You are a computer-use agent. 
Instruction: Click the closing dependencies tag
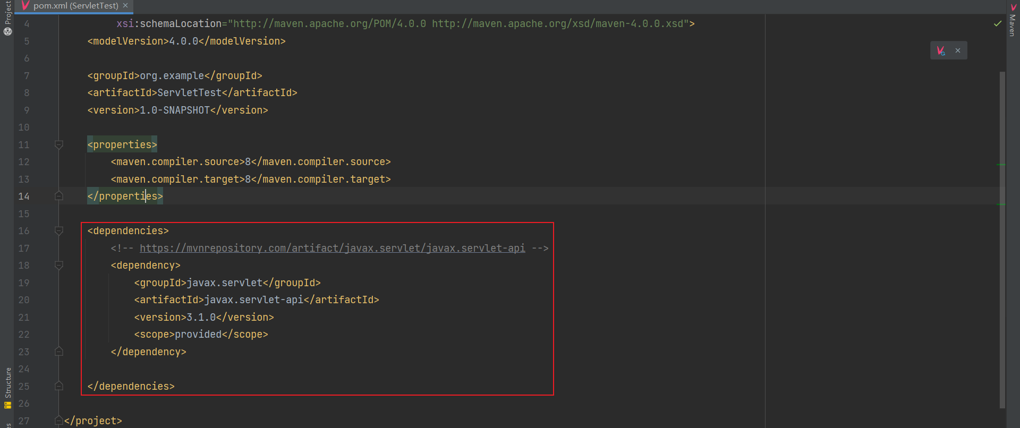131,386
